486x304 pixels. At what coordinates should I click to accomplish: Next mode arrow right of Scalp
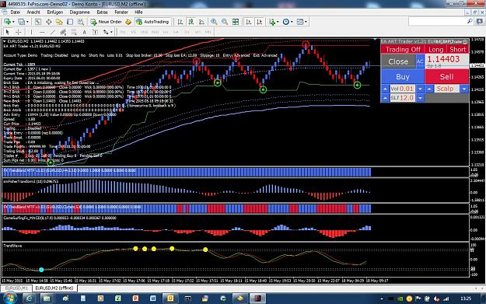pos(464,89)
